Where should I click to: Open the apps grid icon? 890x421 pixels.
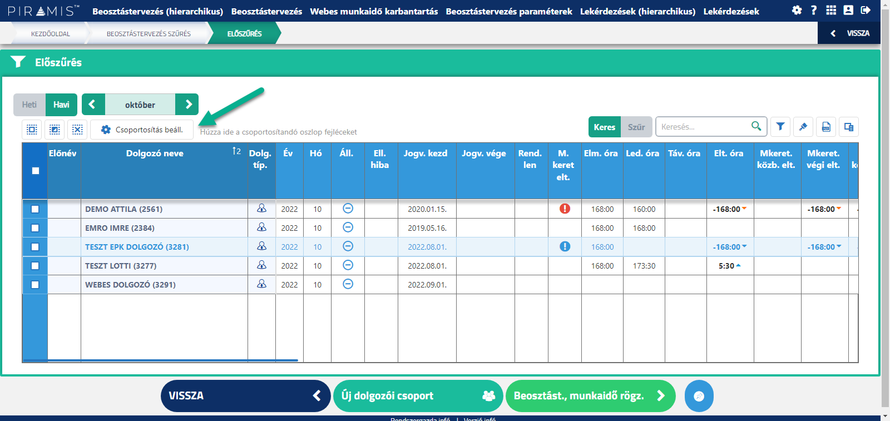[x=831, y=10]
